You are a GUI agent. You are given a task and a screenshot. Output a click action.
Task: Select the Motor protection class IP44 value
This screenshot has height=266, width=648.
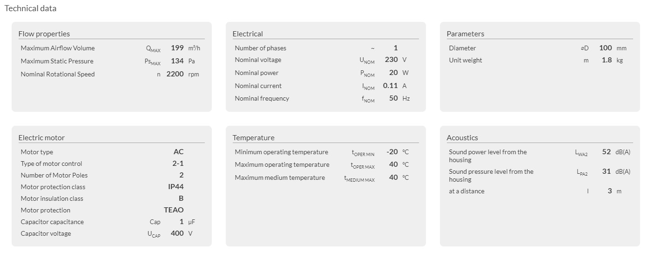coord(176,187)
